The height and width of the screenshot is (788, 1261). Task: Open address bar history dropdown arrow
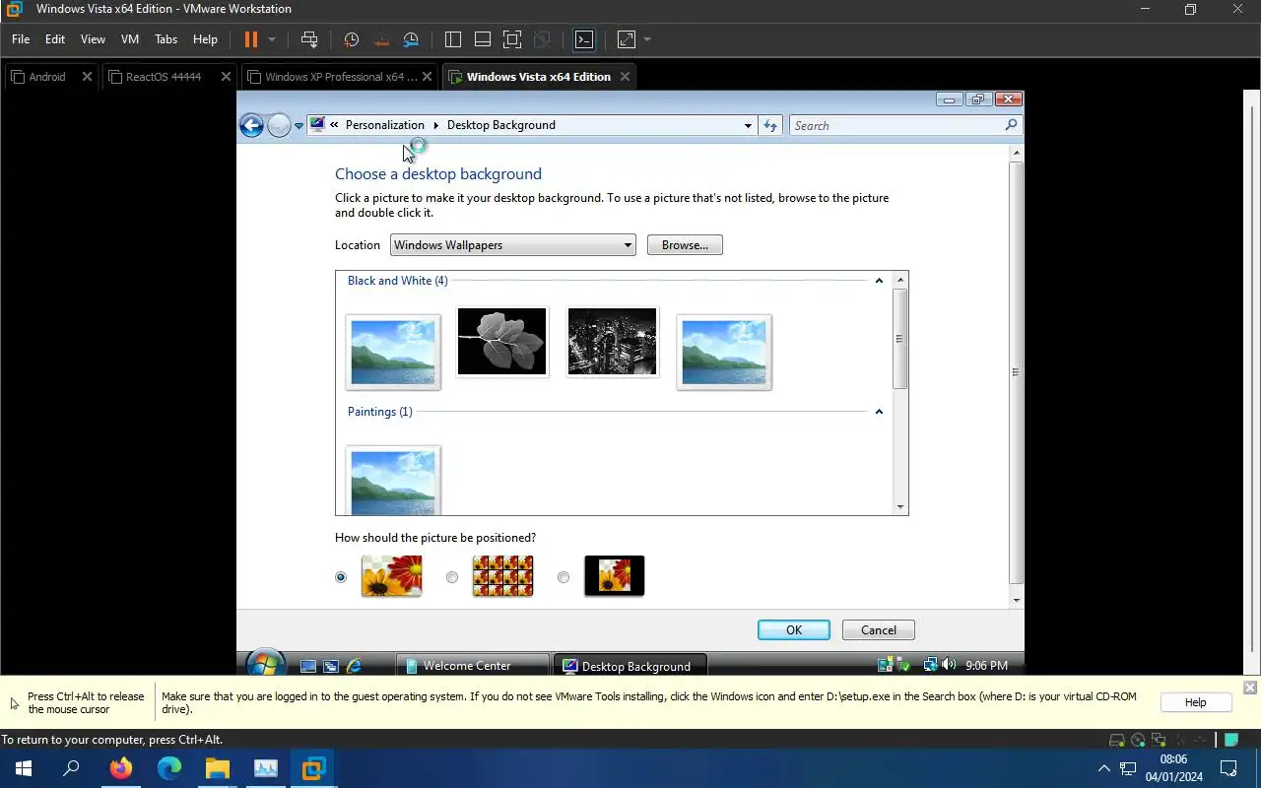748,125
